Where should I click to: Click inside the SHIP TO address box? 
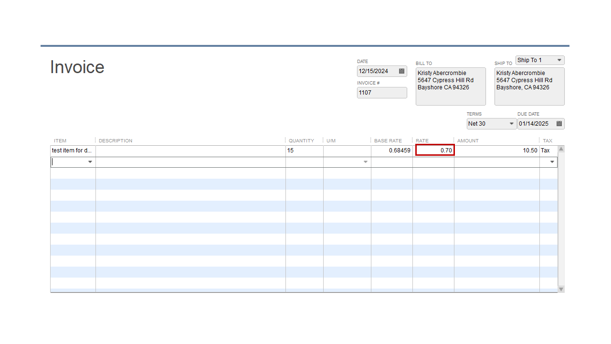coord(529,86)
